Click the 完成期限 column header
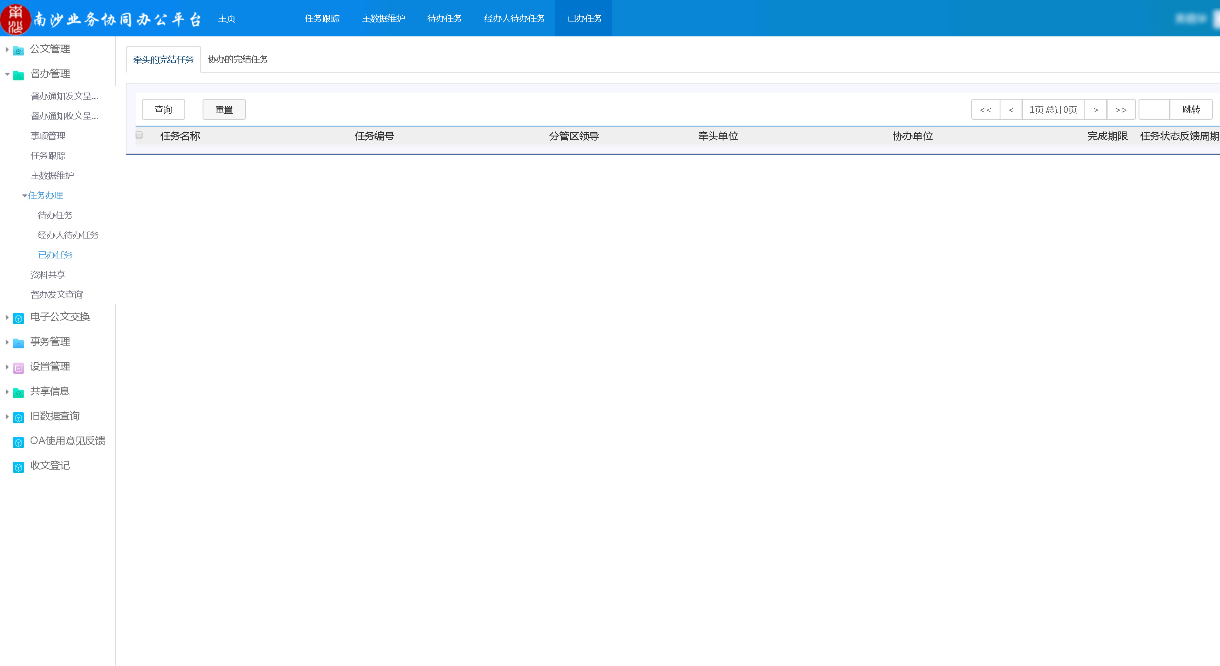The image size is (1220, 666). (x=1107, y=136)
